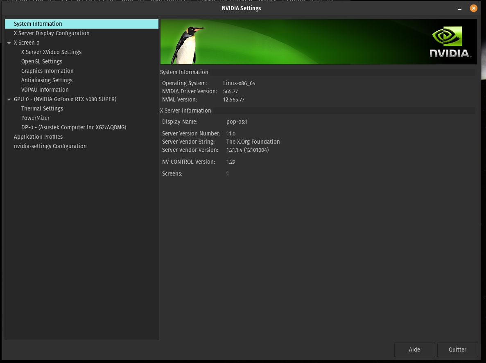The height and width of the screenshot is (363, 486).
Task: Click the Aide help button
Action: coord(414,349)
